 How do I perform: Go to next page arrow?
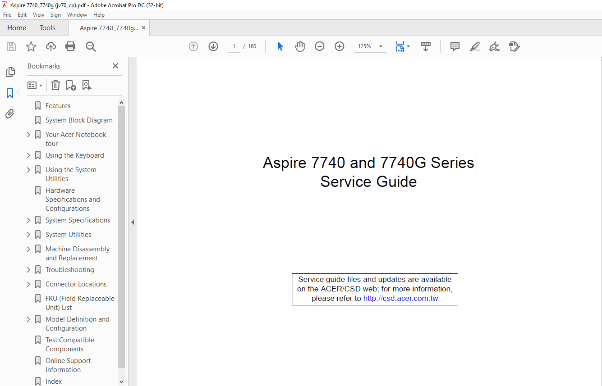tap(213, 46)
